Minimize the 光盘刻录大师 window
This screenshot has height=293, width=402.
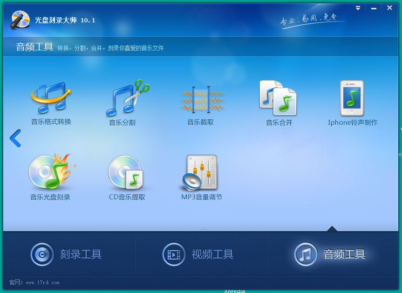pyautogui.click(x=374, y=8)
